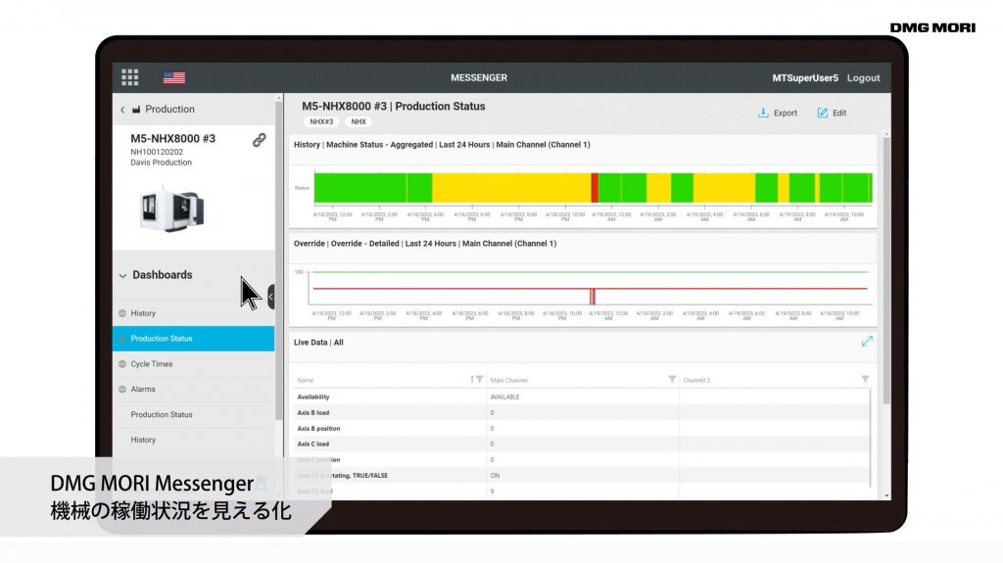The width and height of the screenshot is (1003, 563).
Task: Click the Logout link
Action: 863,78
